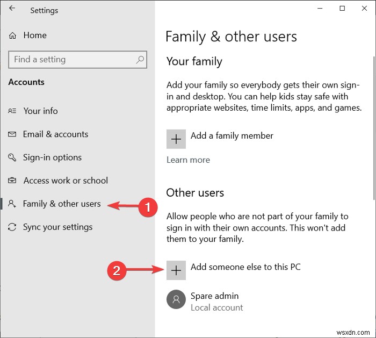Viewport: 376px width, 338px height.
Task: Click Add someone else to this PC label
Action: click(245, 267)
